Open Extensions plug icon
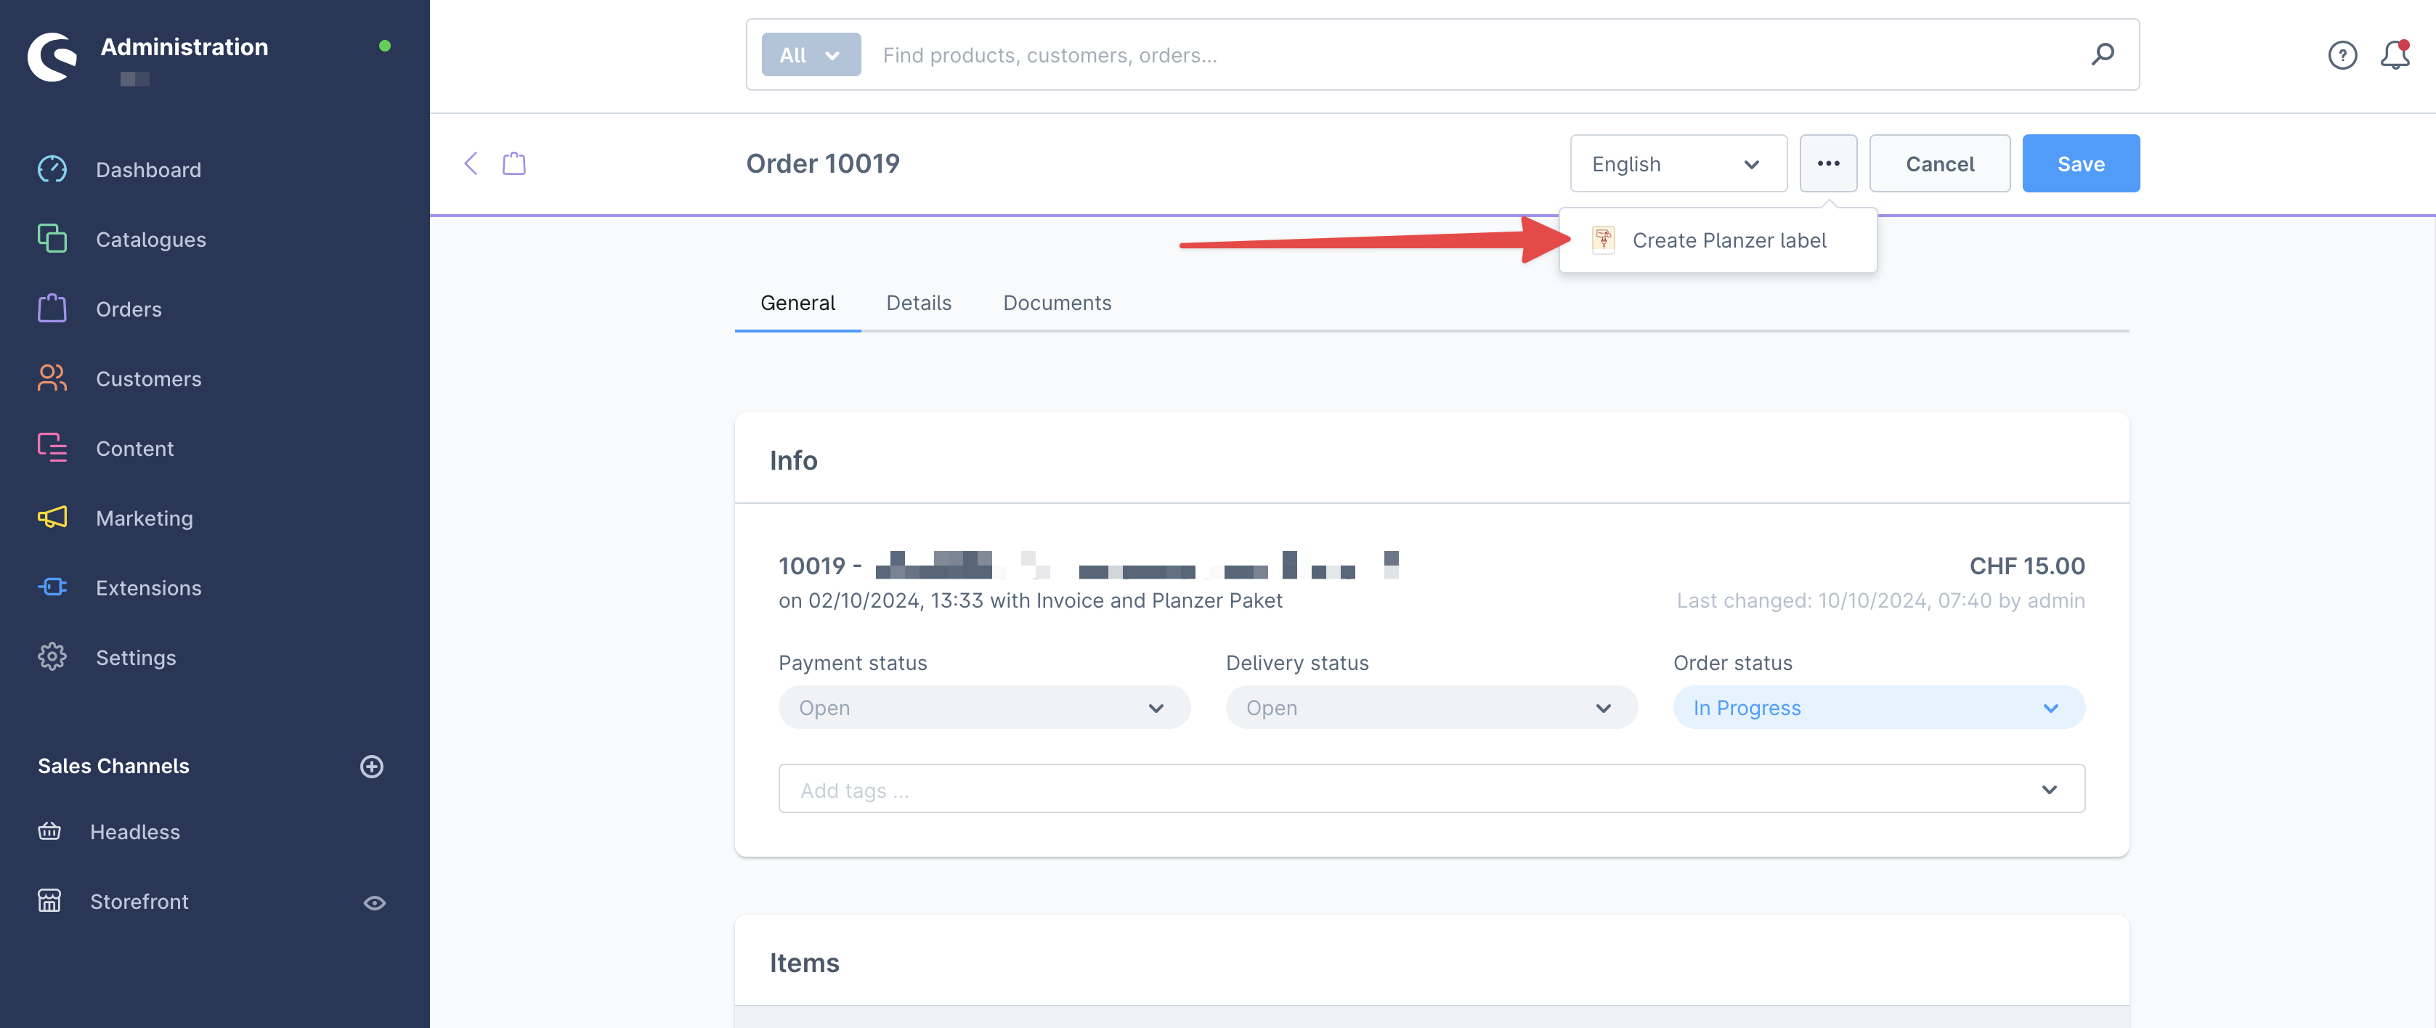 52,588
